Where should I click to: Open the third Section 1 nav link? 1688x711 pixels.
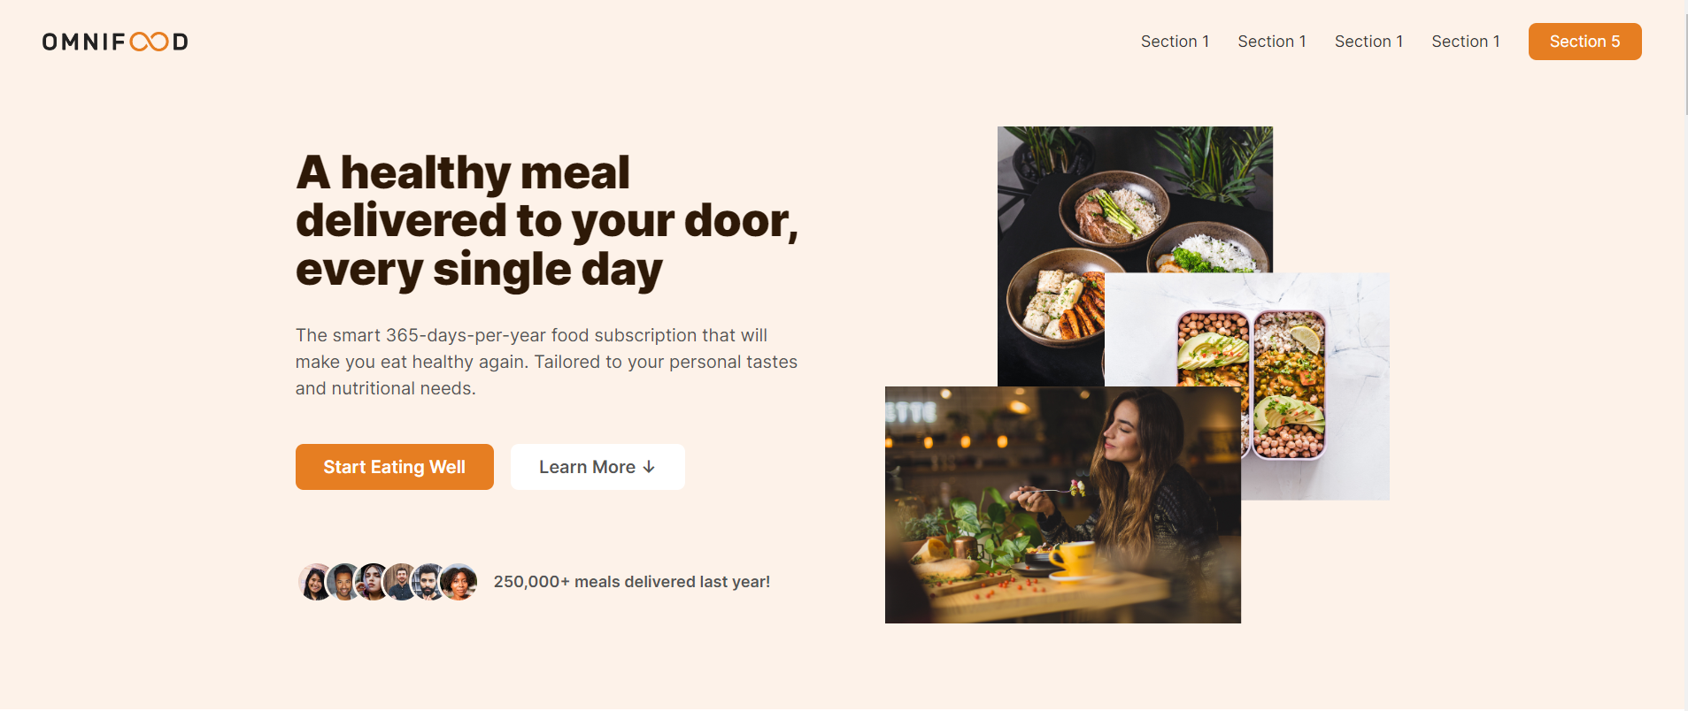tap(1368, 42)
